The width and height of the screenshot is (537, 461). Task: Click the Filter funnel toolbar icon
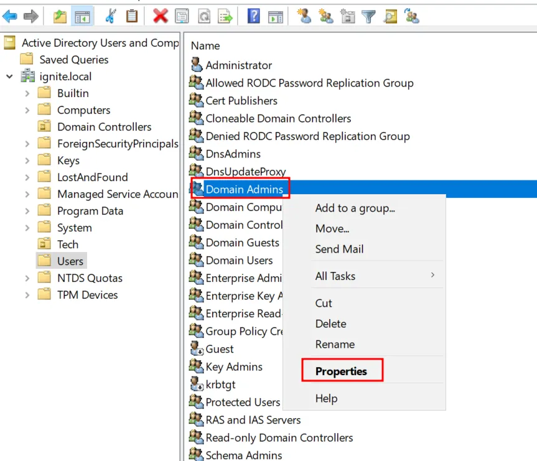coord(369,16)
